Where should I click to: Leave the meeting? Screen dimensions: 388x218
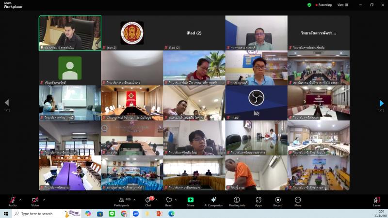tap(377, 202)
